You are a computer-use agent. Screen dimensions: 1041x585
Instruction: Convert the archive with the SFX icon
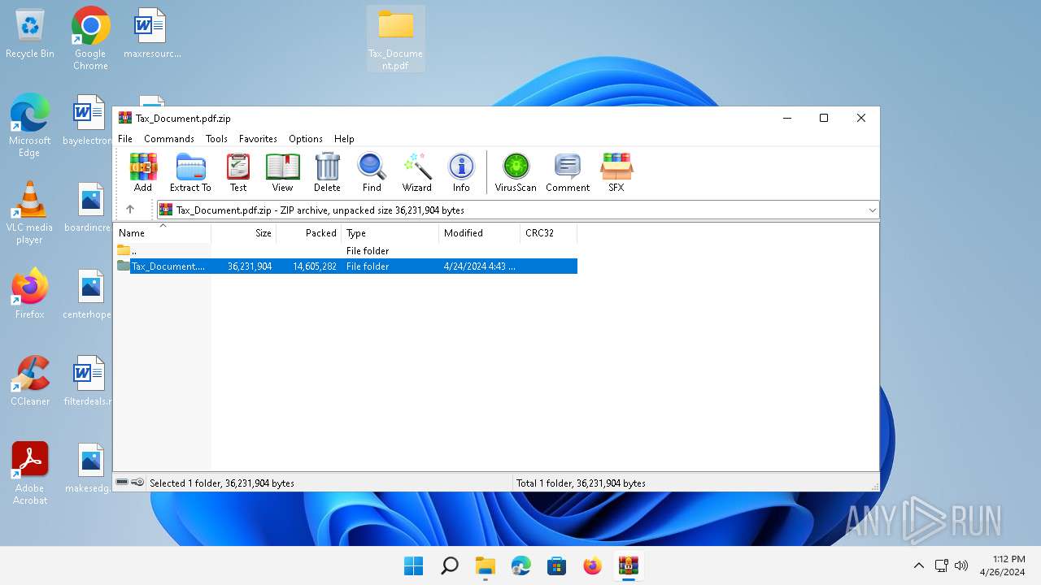click(x=616, y=172)
